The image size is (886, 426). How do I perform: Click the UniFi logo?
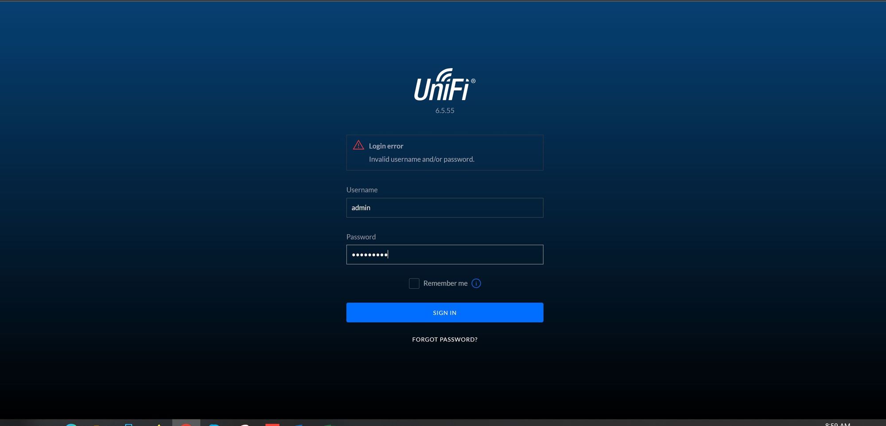(444, 85)
